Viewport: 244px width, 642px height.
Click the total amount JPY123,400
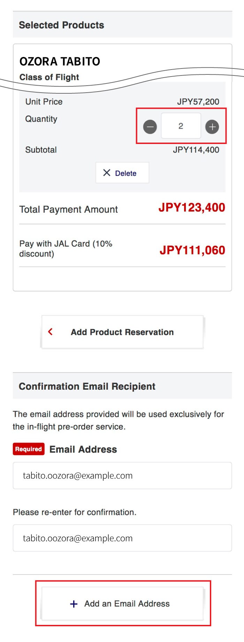tap(192, 208)
